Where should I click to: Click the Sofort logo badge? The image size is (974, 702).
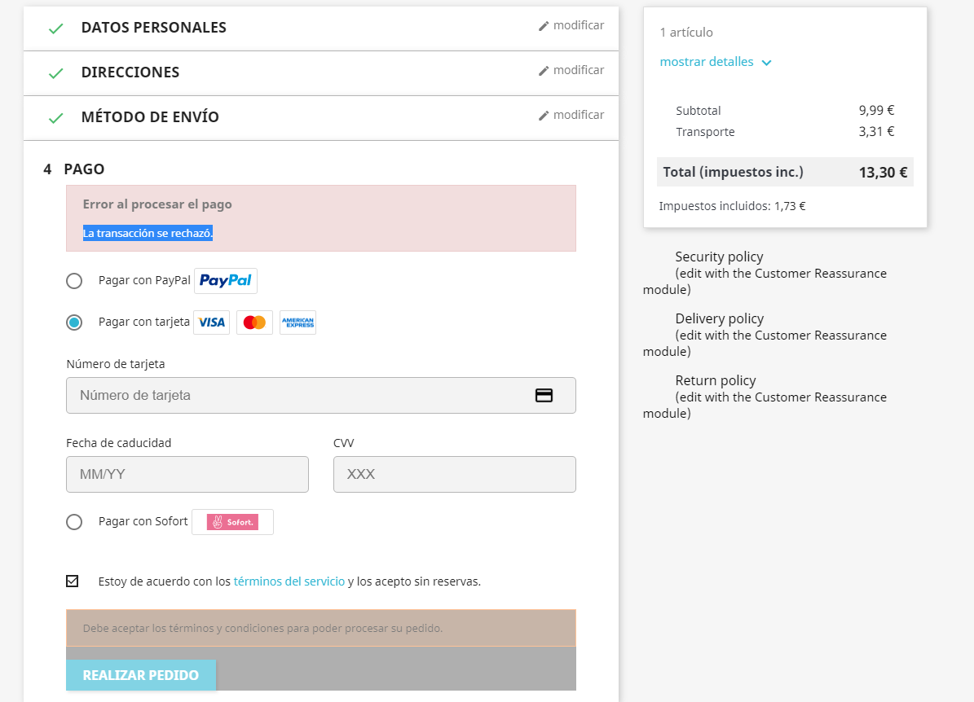coord(232,522)
